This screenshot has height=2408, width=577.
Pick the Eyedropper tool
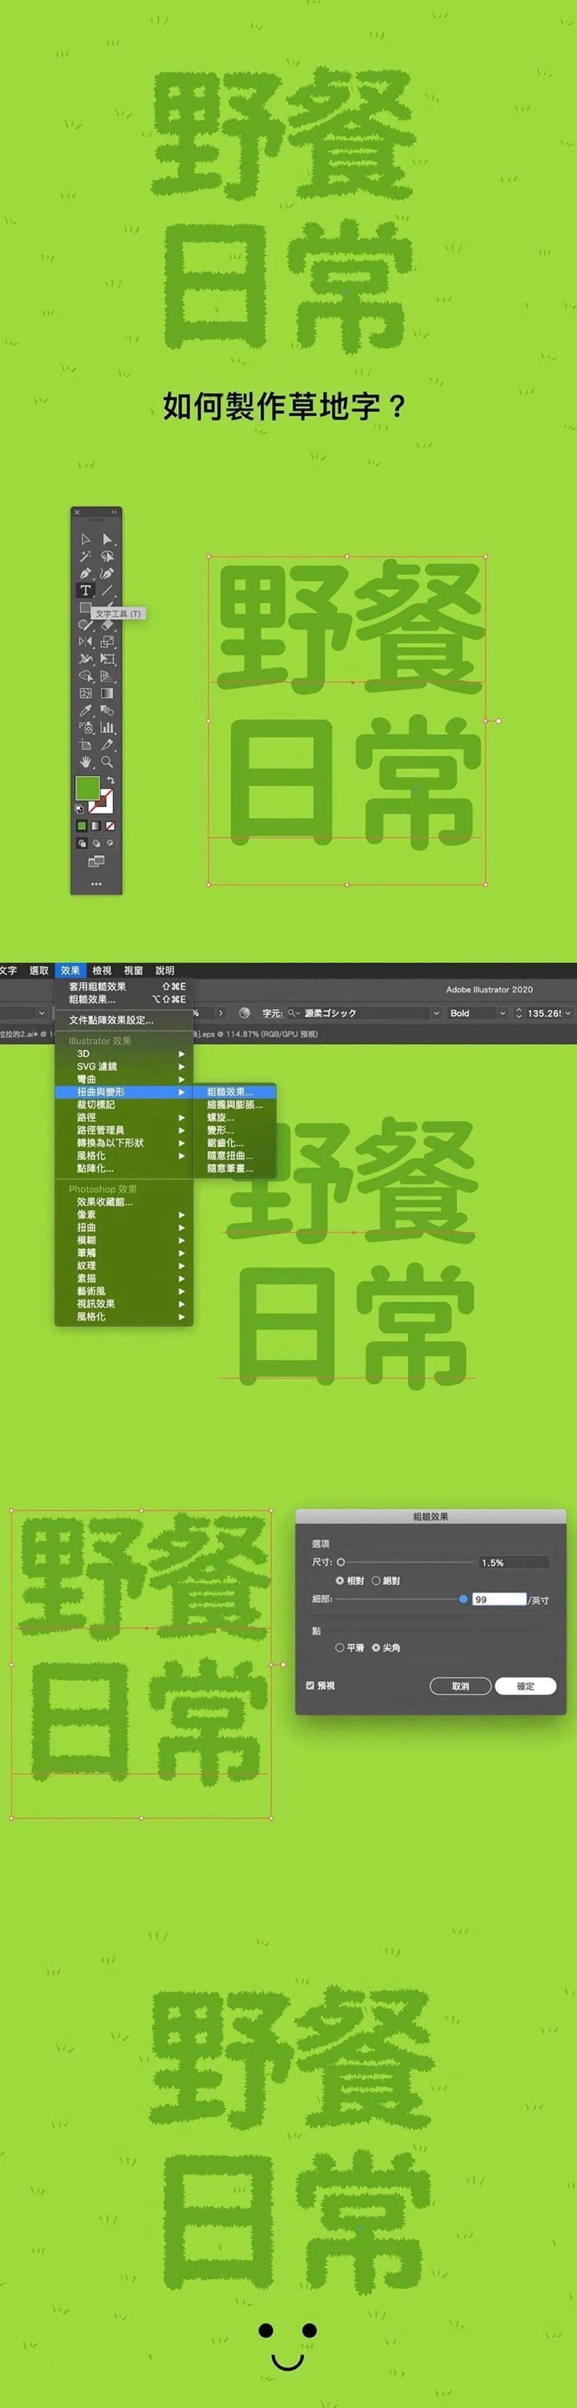[x=85, y=710]
